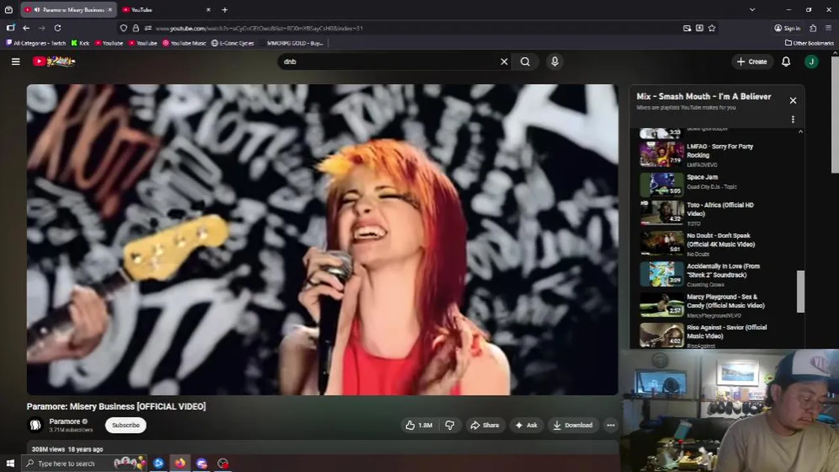The width and height of the screenshot is (839, 472).
Task: Expand the list-all-tabs chevron dropdown
Action: coord(752,10)
